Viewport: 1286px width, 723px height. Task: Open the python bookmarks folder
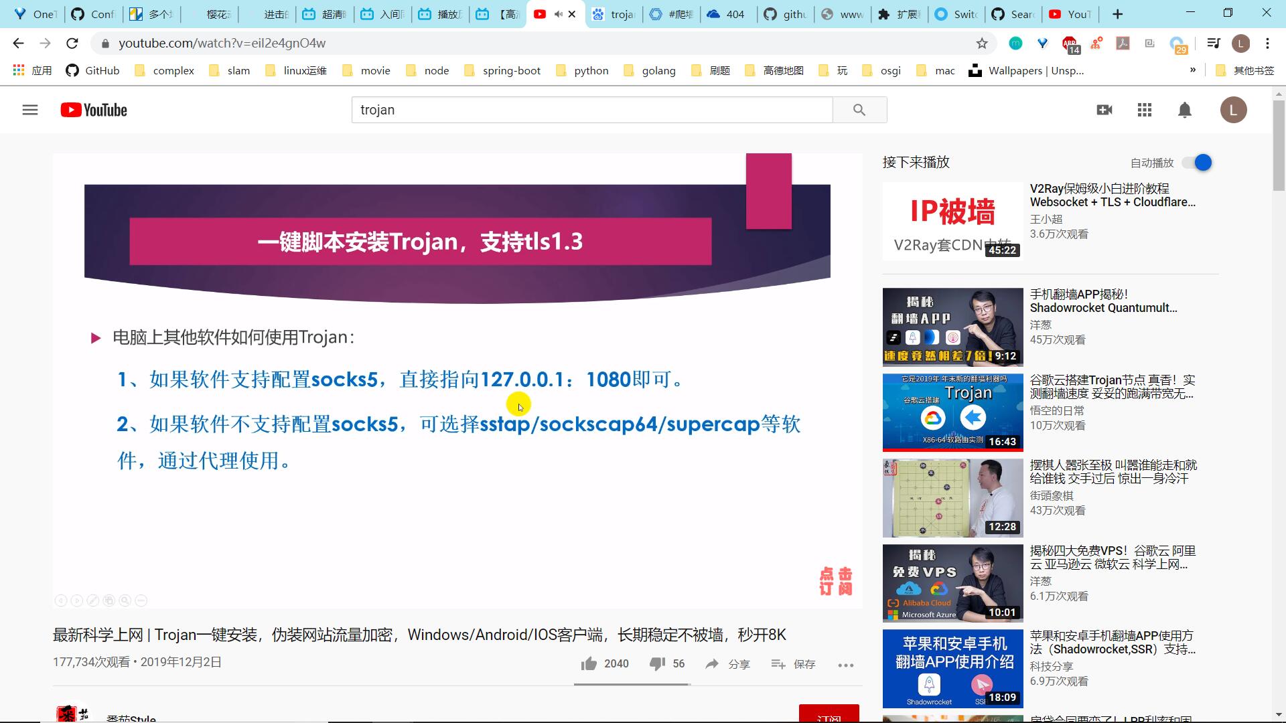pos(581,71)
